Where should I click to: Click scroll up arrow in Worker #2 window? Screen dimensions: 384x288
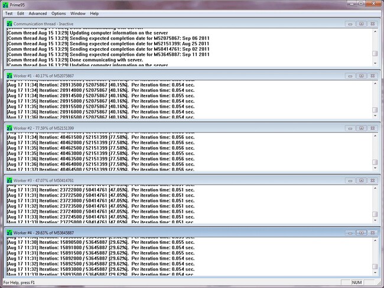pyautogui.click(x=375, y=136)
